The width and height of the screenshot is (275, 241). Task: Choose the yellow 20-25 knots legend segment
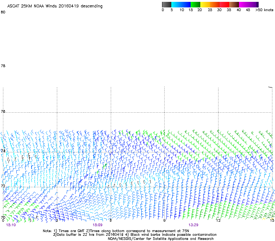205,4
